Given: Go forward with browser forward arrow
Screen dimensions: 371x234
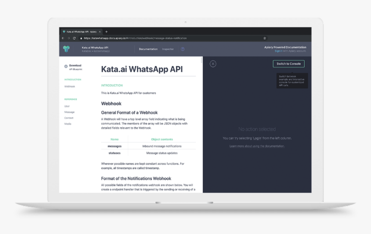Looking at the screenshot, I should pyautogui.click(x=69, y=38).
